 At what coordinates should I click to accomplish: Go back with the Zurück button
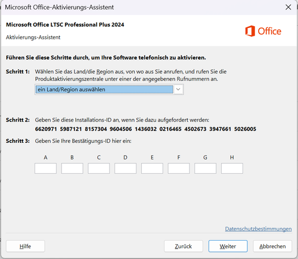tap(184, 246)
